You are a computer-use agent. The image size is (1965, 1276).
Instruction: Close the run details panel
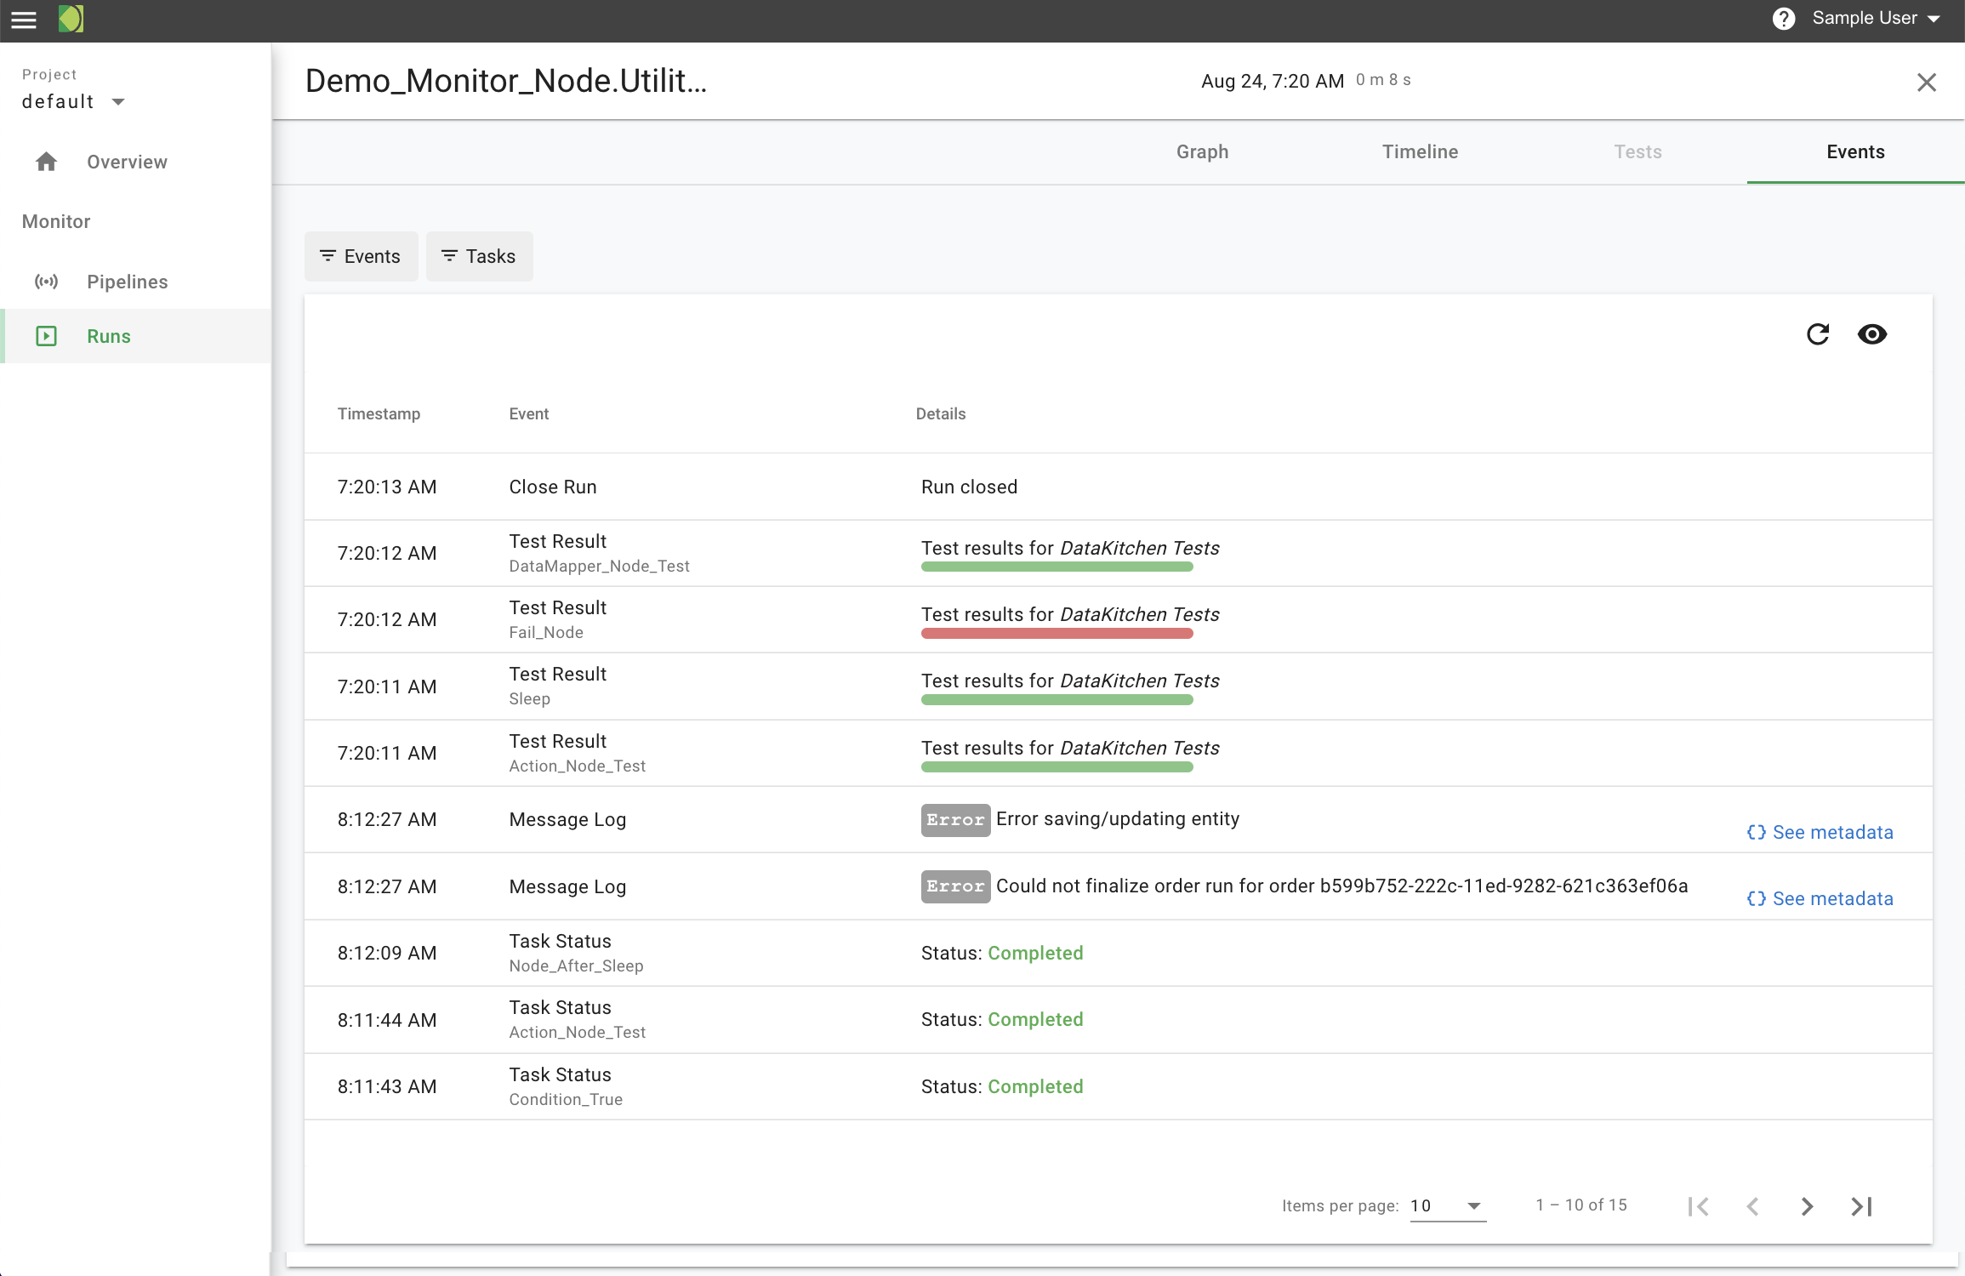coord(1926,82)
